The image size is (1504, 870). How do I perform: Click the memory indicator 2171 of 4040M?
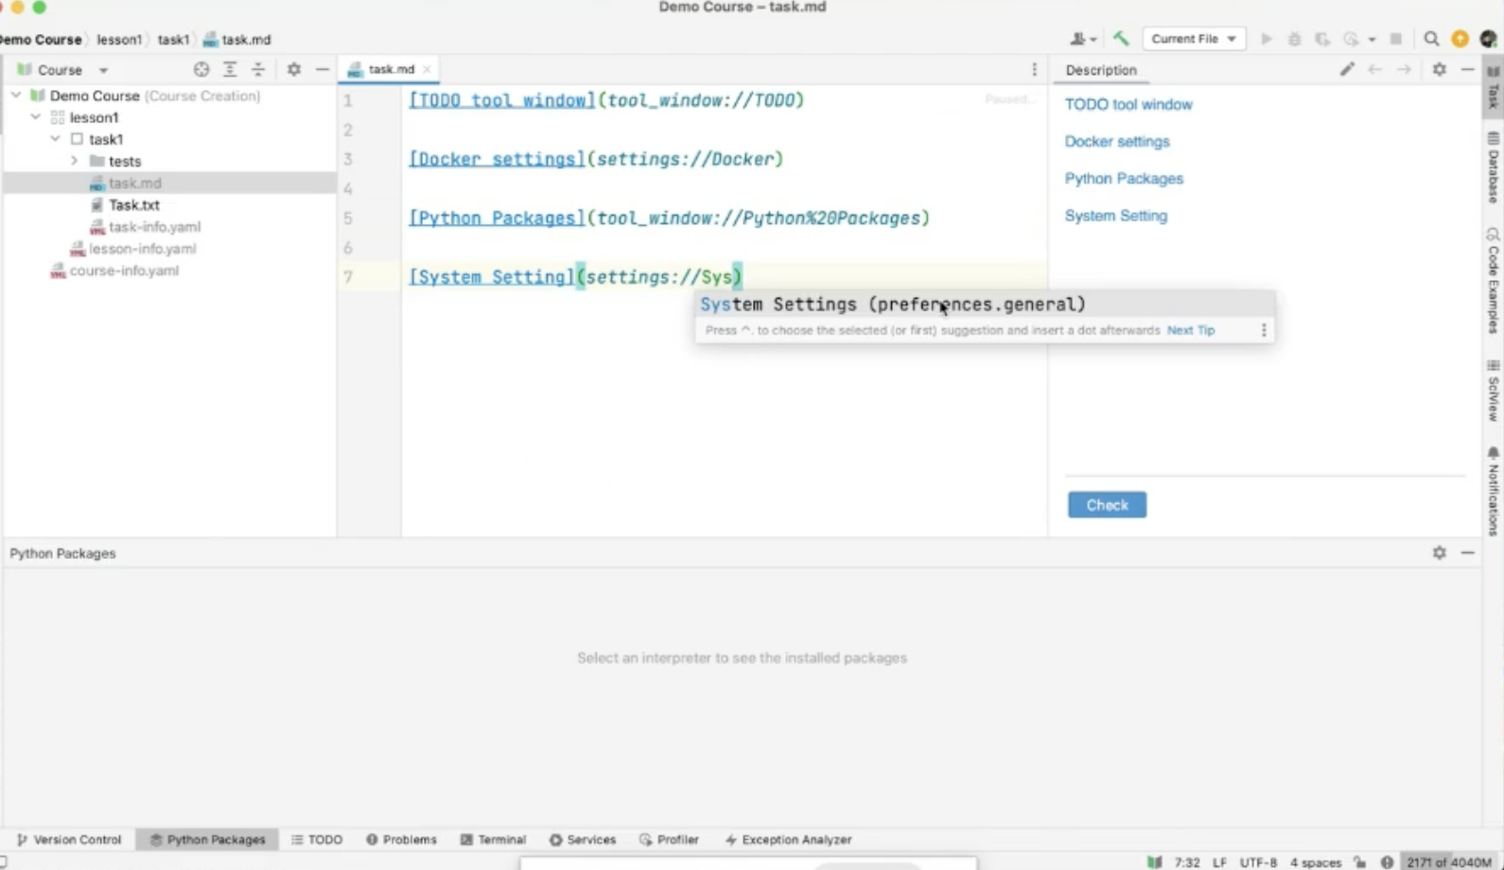[x=1447, y=861]
